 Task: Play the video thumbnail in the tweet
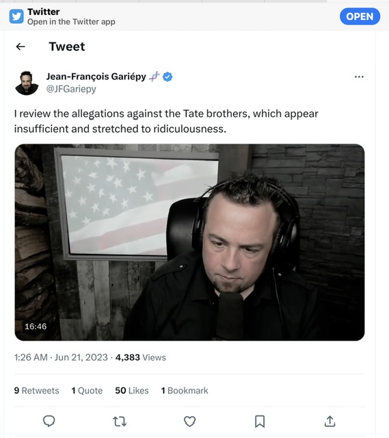click(189, 242)
